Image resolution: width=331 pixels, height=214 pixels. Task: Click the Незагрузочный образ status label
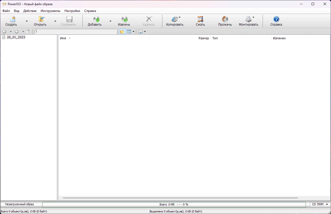tap(19, 204)
